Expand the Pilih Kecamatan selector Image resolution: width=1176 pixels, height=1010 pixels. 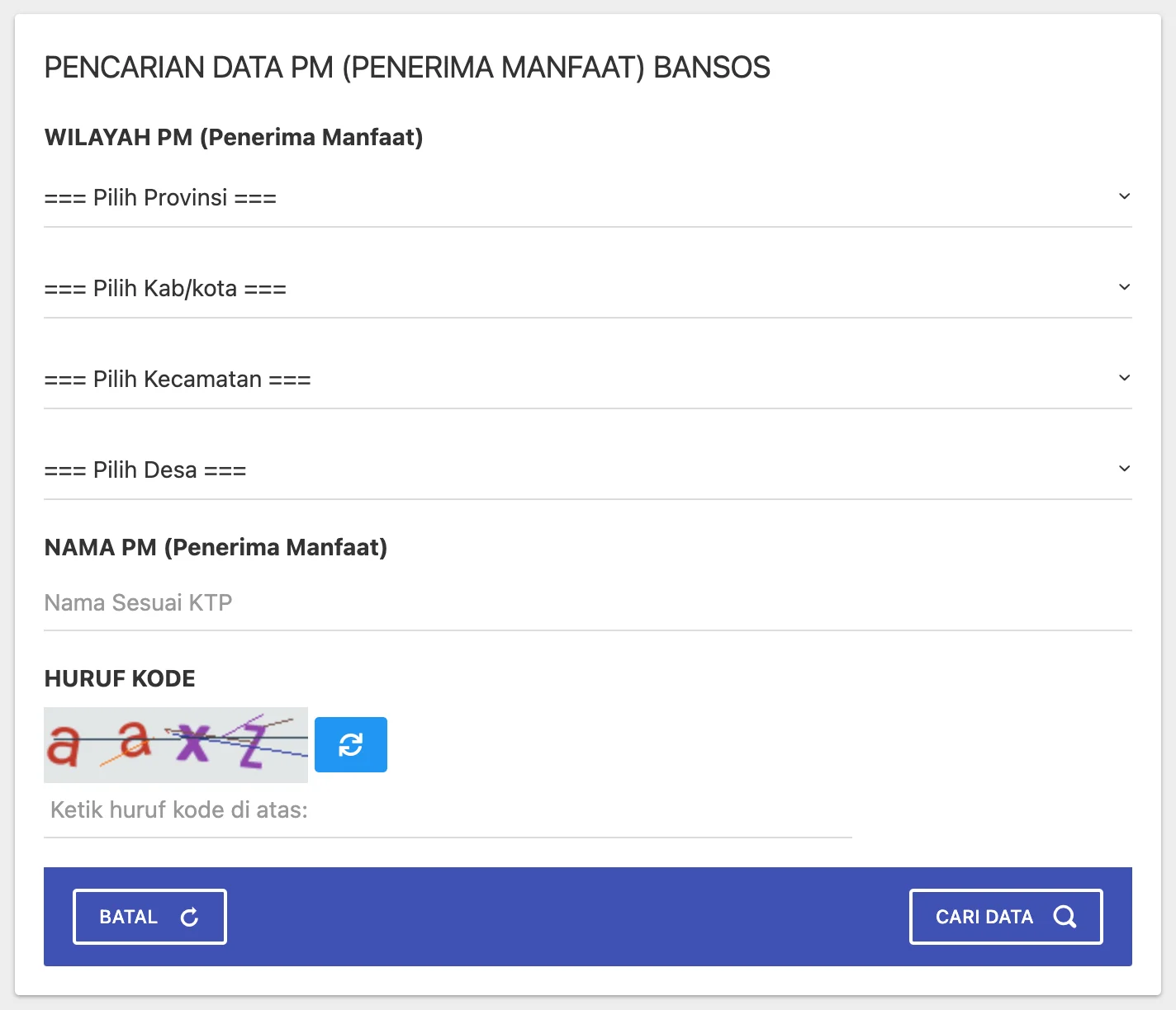pos(587,378)
